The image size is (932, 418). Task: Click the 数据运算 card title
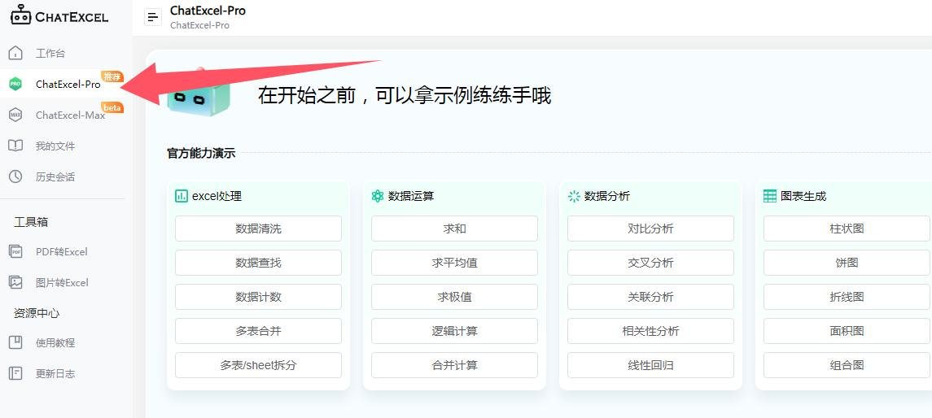pyautogui.click(x=411, y=196)
